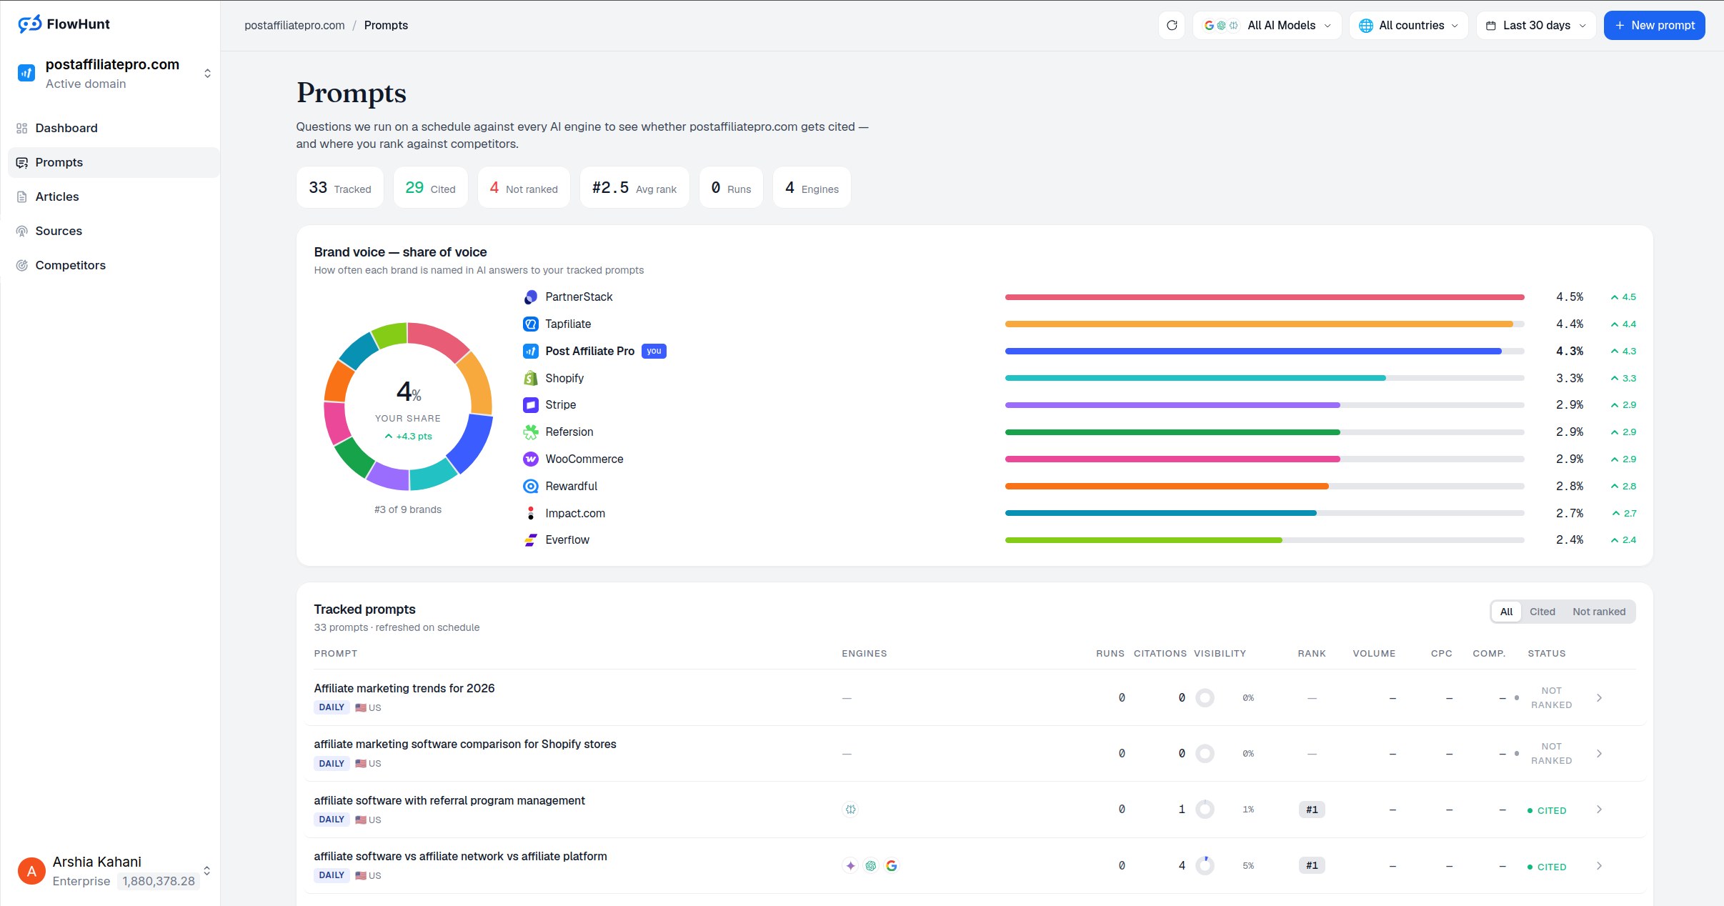This screenshot has height=906, width=1724.
Task: Click the FlowHunt logo icon
Action: pos(29,24)
